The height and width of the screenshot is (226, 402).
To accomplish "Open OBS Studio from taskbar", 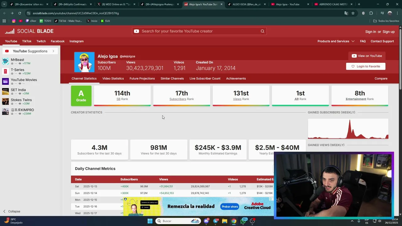I will (x=252, y=221).
